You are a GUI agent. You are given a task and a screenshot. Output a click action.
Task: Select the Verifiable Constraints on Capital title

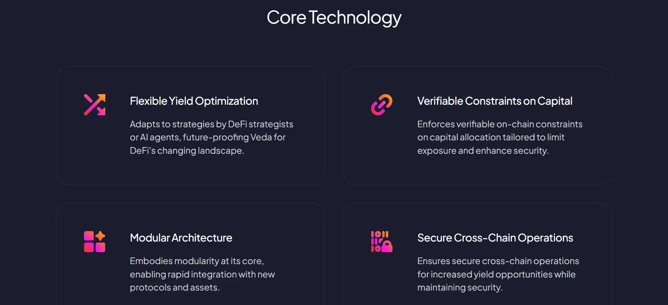[x=495, y=101]
